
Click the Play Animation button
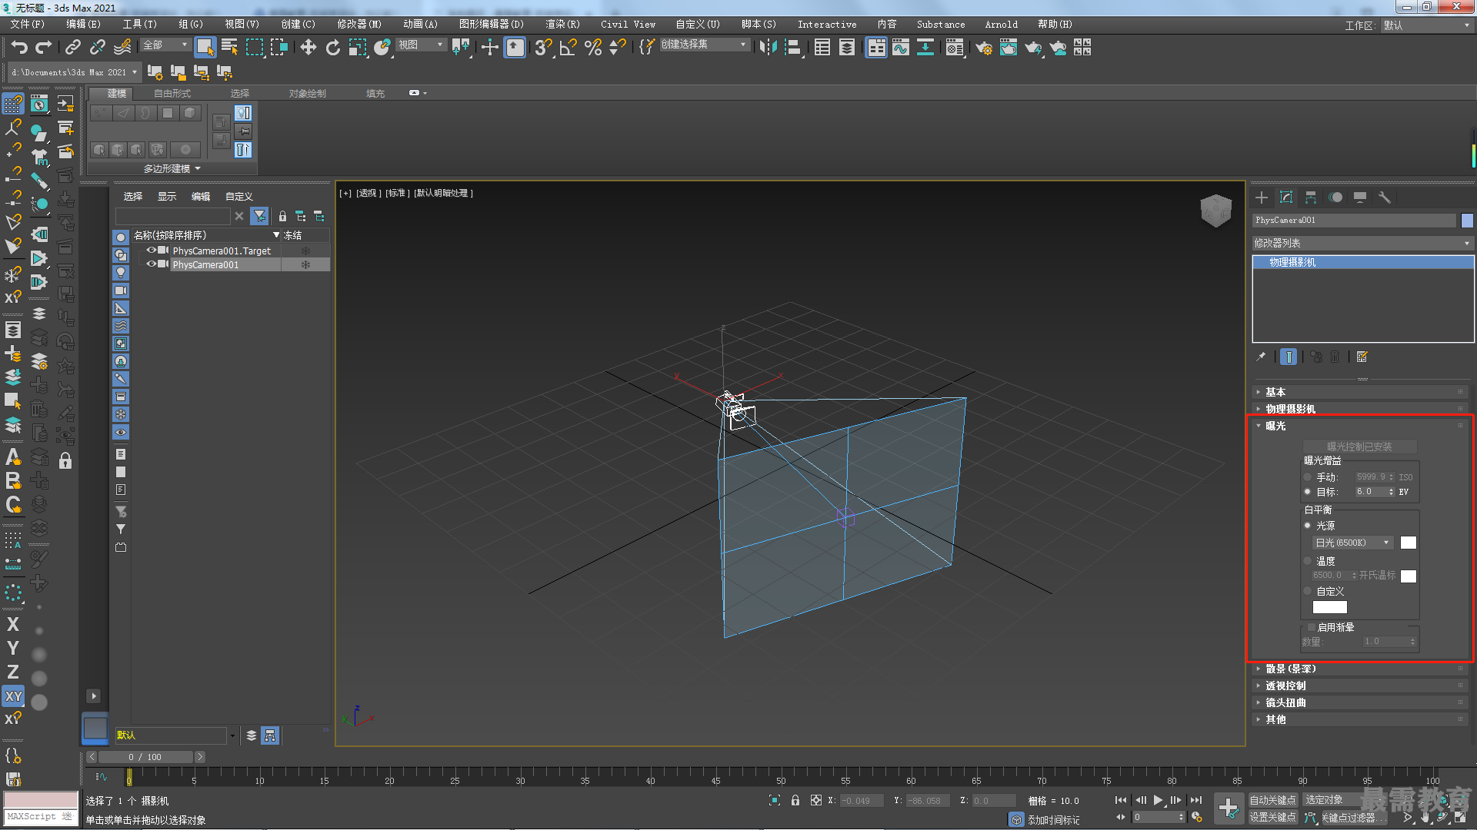click(1158, 800)
